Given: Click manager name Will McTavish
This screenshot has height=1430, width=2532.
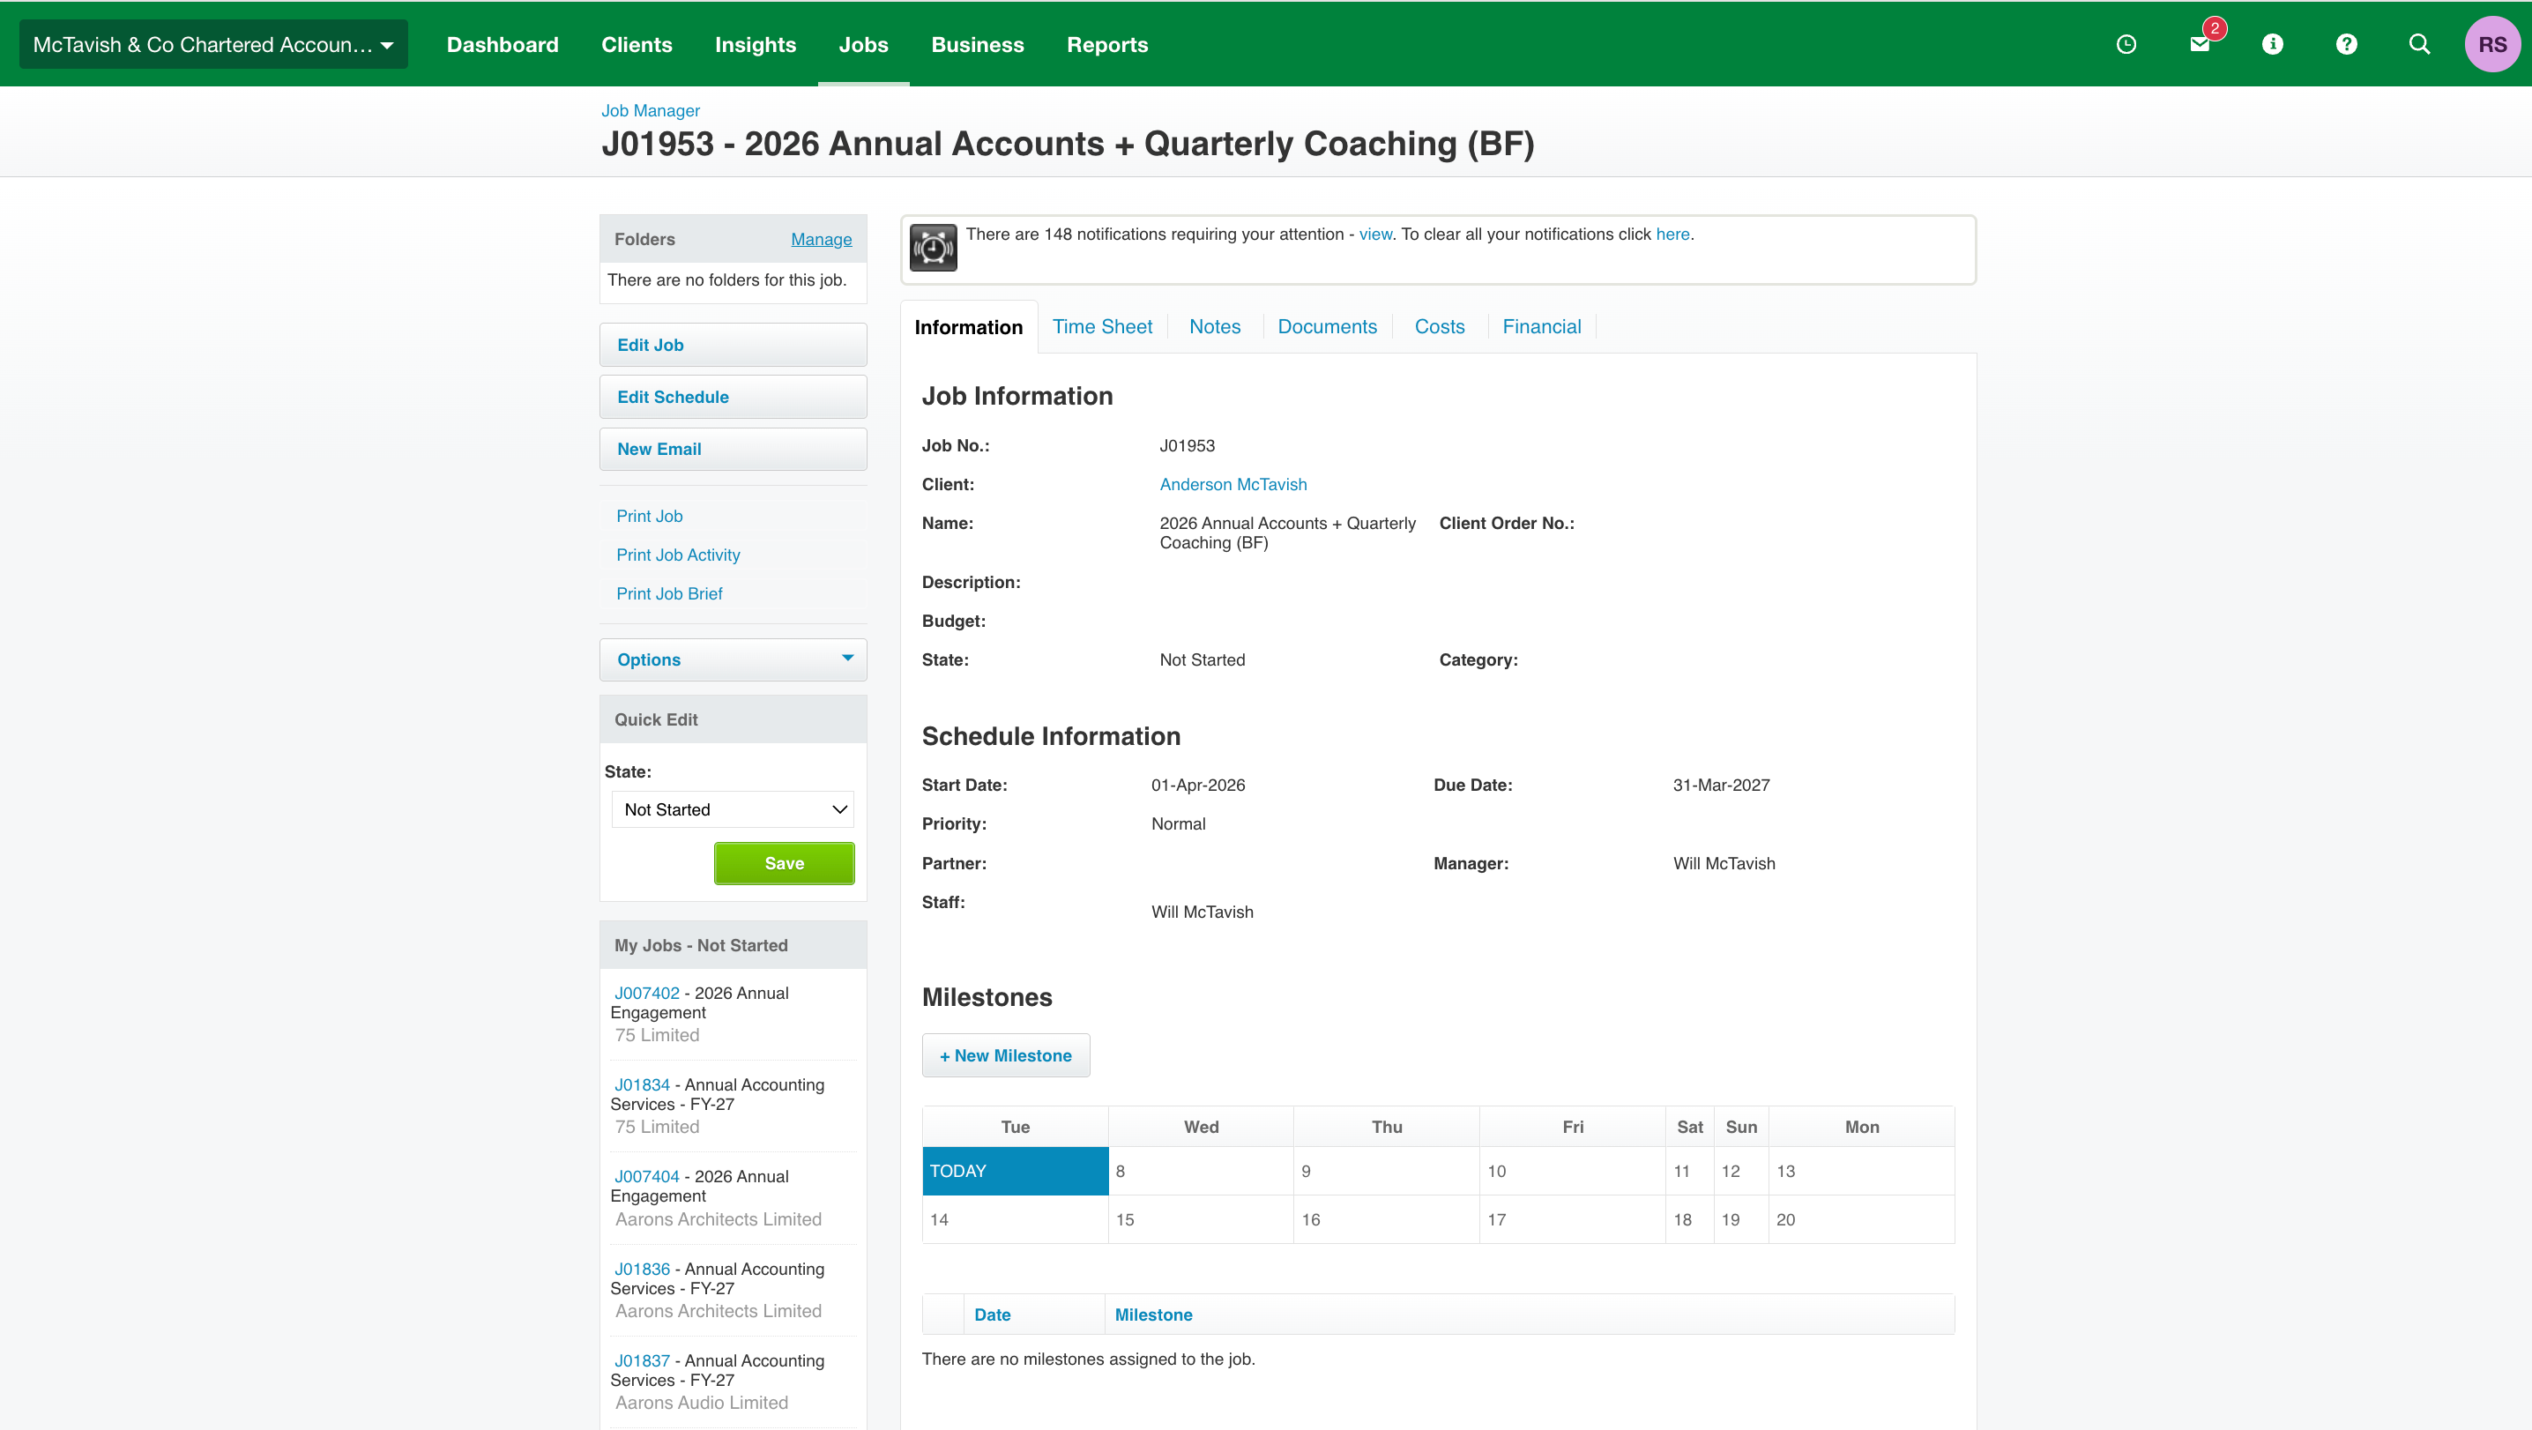Looking at the screenshot, I should click(1724, 864).
